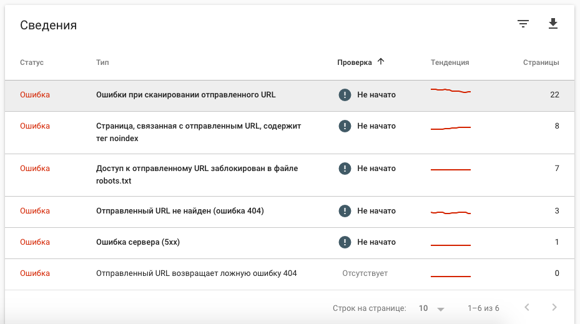Click exclamation icon in the noindex row
The image size is (580, 324).
(x=345, y=126)
